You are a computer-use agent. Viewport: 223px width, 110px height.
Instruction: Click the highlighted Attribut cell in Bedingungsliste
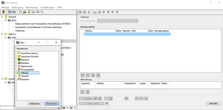[99, 34]
